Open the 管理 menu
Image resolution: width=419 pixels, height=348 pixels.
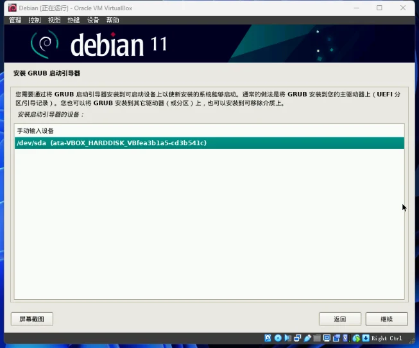click(x=15, y=20)
